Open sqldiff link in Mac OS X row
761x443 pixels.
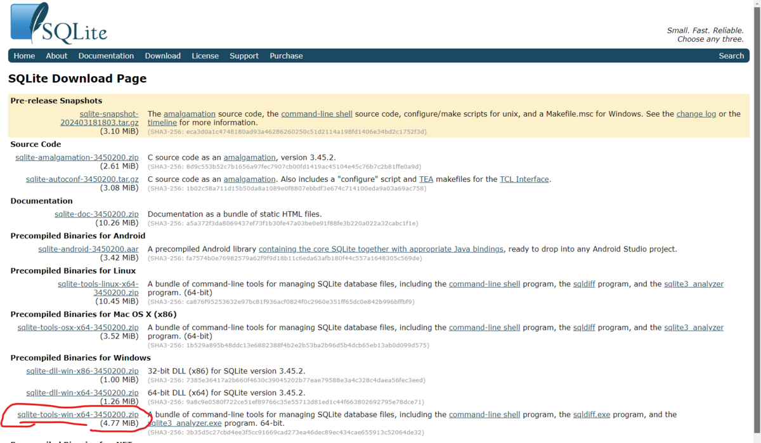(x=584, y=328)
